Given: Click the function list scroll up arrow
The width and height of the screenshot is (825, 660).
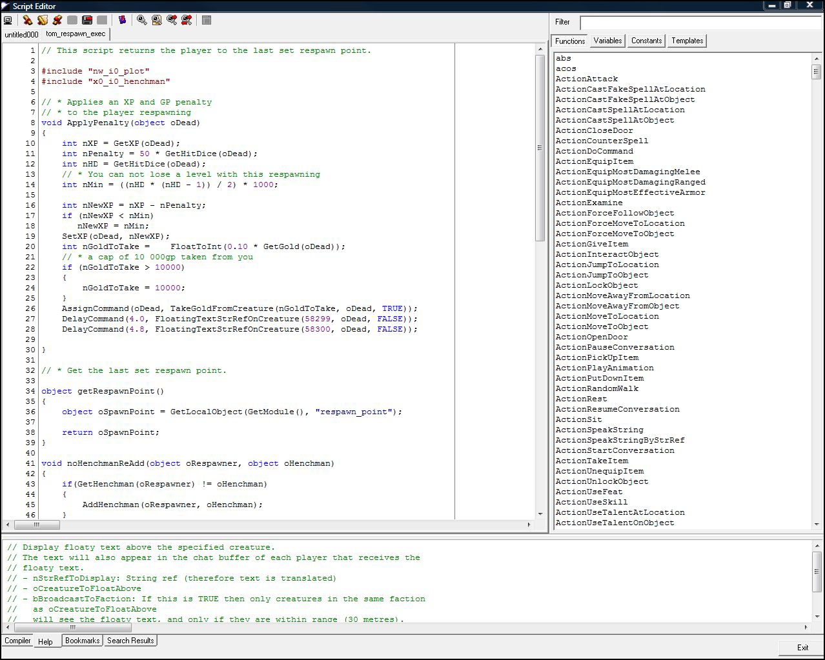Looking at the screenshot, I should tap(816, 58).
